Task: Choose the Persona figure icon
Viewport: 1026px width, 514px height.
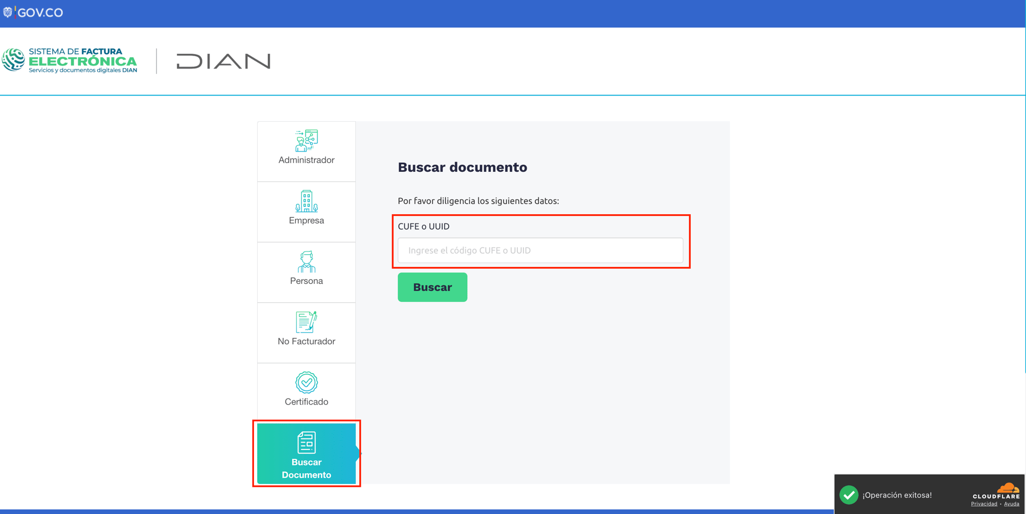Action: (x=306, y=261)
